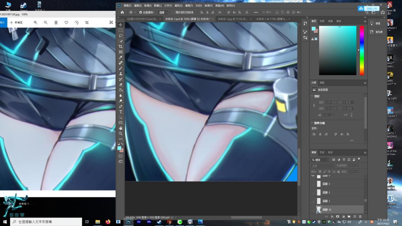Viewport: 402px width, 226px height.
Task: Open the layer blend mode dropdown
Action: (x=322, y=166)
